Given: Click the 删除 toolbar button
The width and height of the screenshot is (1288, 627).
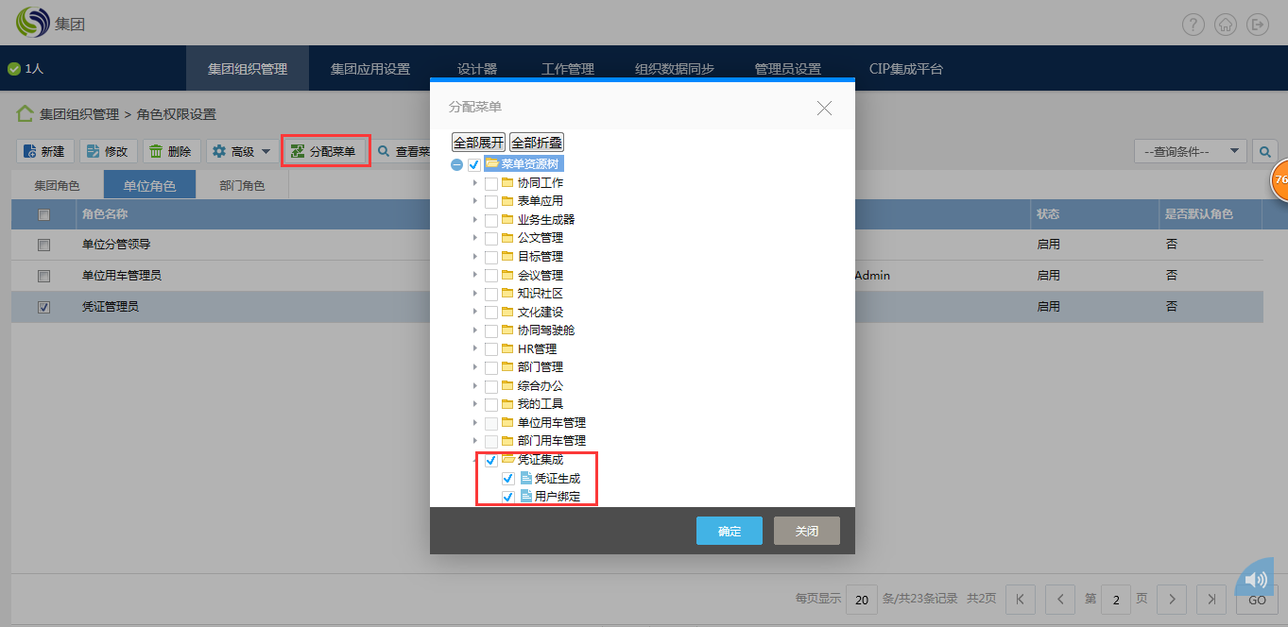Looking at the screenshot, I should (171, 151).
